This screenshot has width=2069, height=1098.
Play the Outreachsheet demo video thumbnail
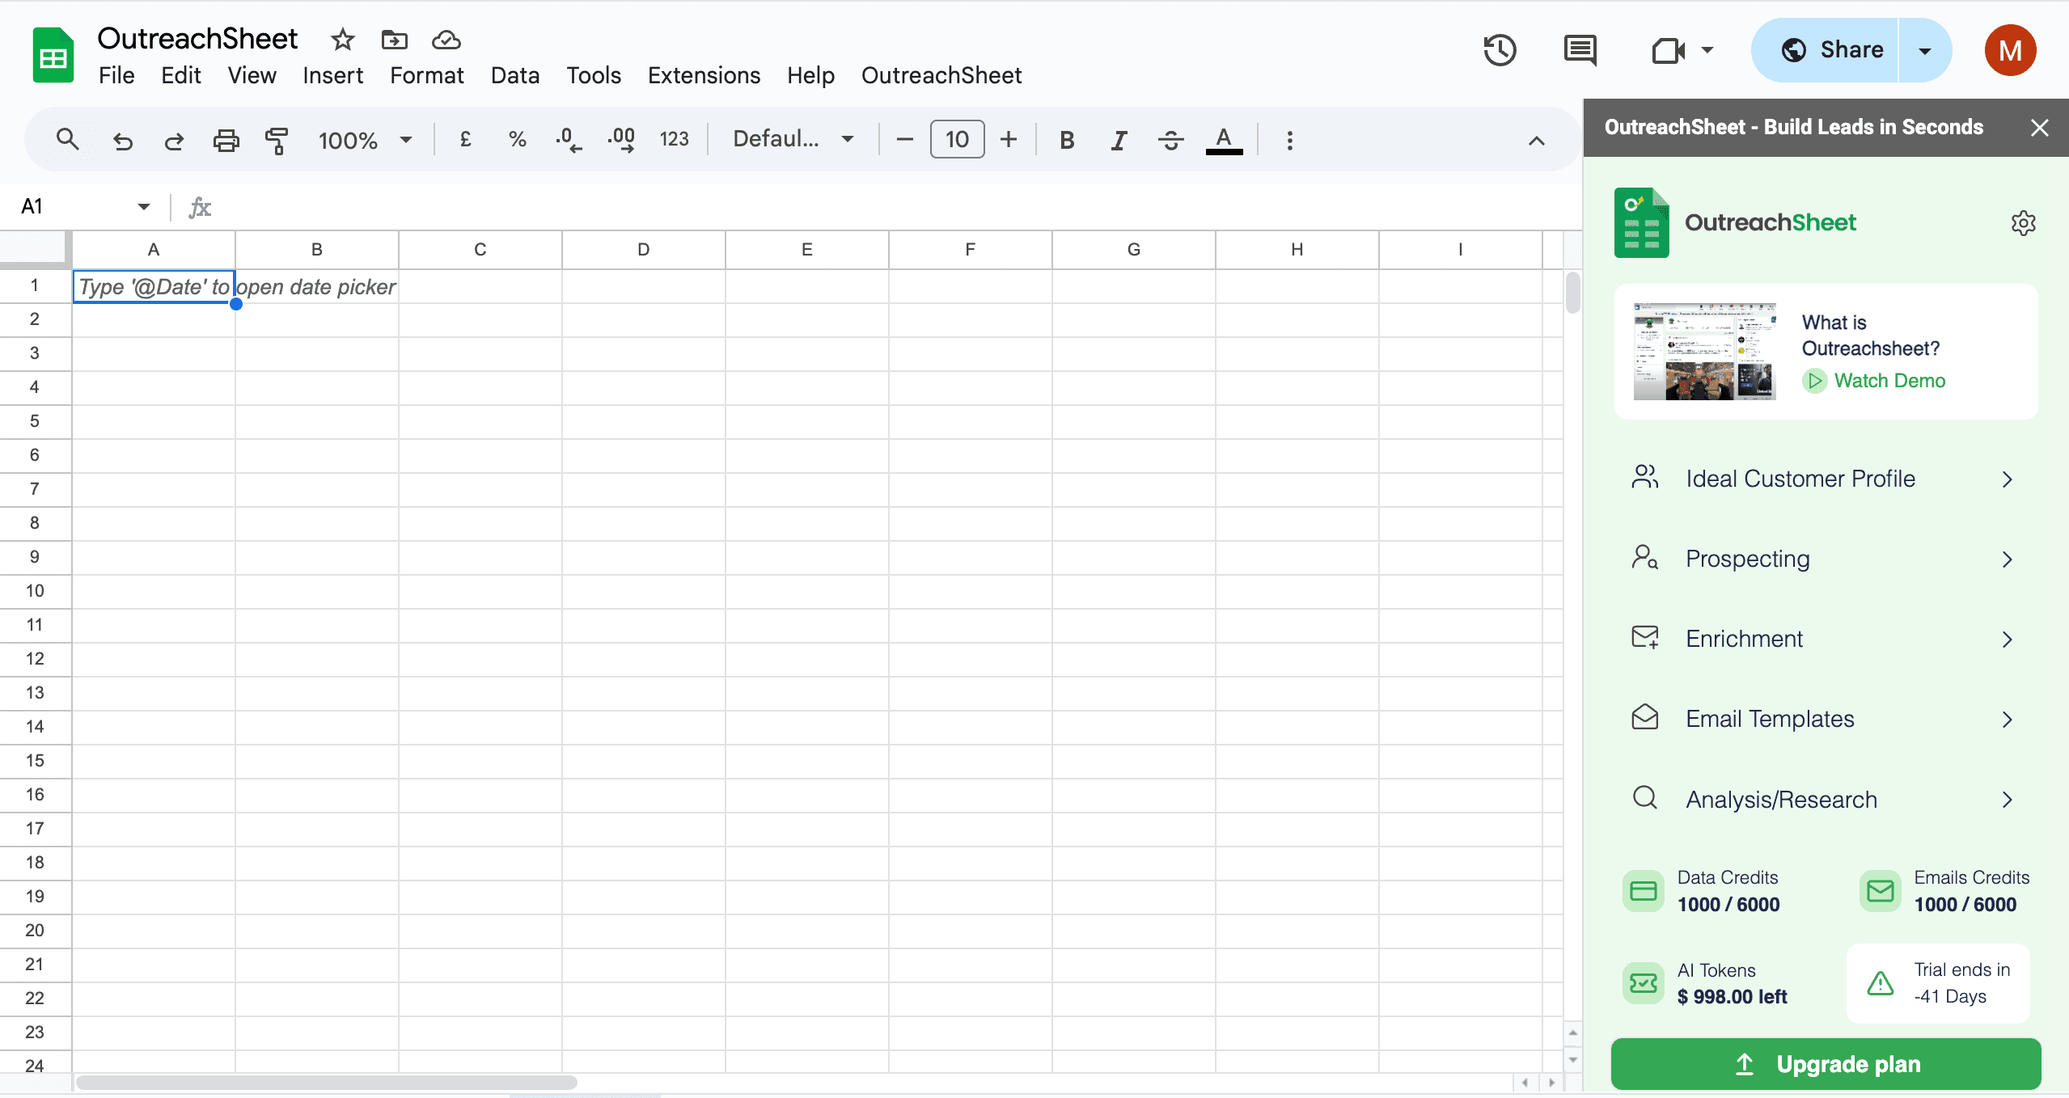tap(1704, 352)
